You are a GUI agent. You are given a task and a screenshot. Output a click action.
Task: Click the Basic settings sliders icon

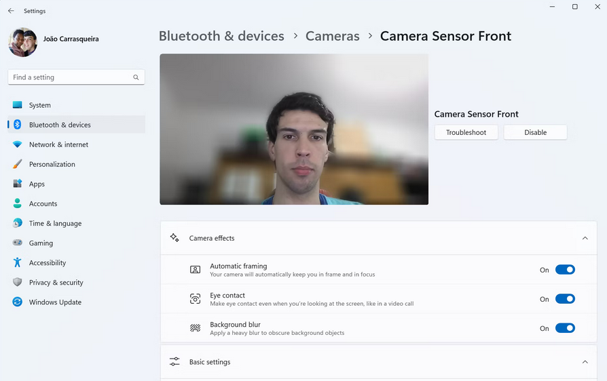(174, 362)
